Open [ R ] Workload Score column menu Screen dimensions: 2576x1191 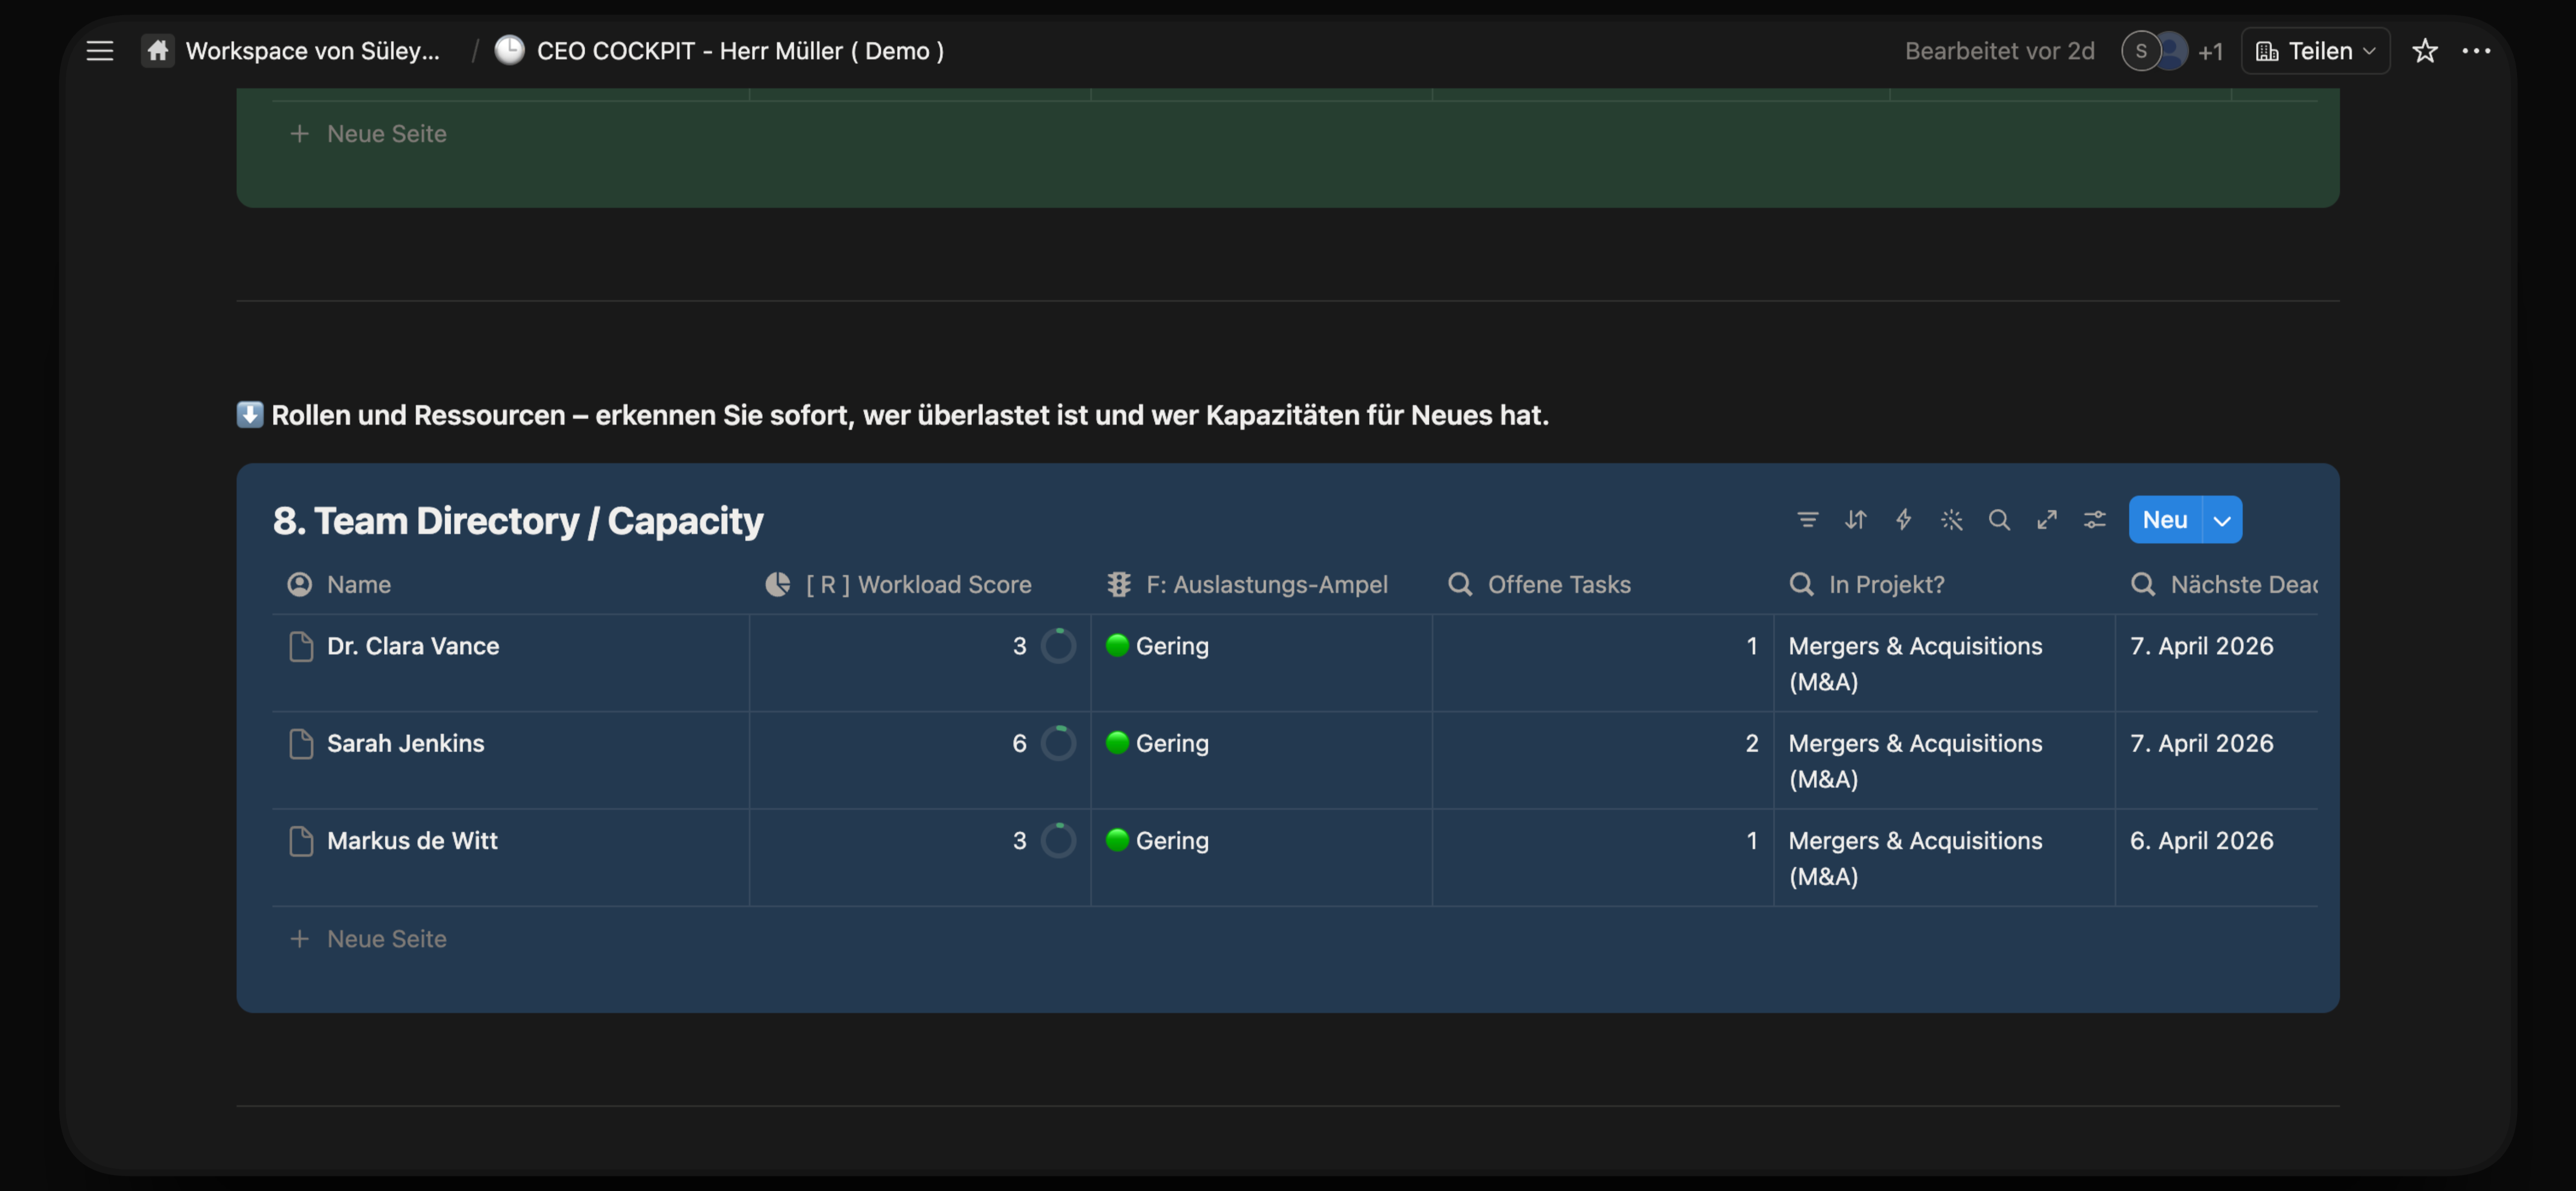(920, 585)
